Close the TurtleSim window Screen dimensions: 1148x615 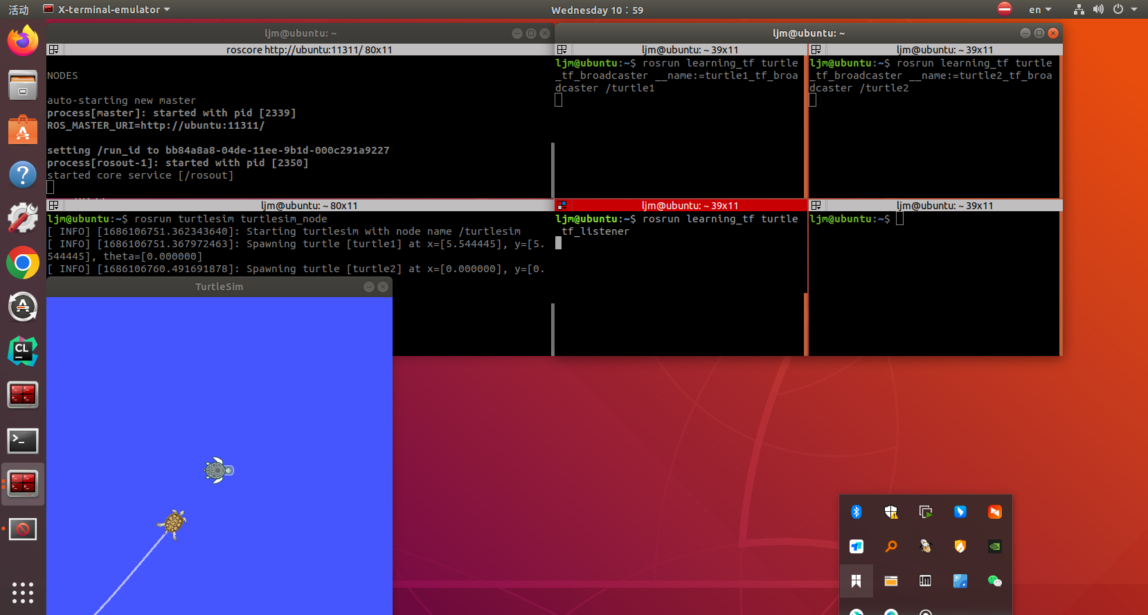383,287
